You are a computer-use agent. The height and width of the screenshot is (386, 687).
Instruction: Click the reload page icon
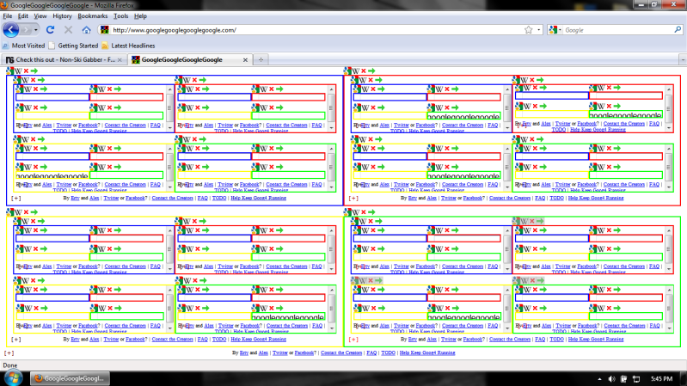[x=51, y=29]
